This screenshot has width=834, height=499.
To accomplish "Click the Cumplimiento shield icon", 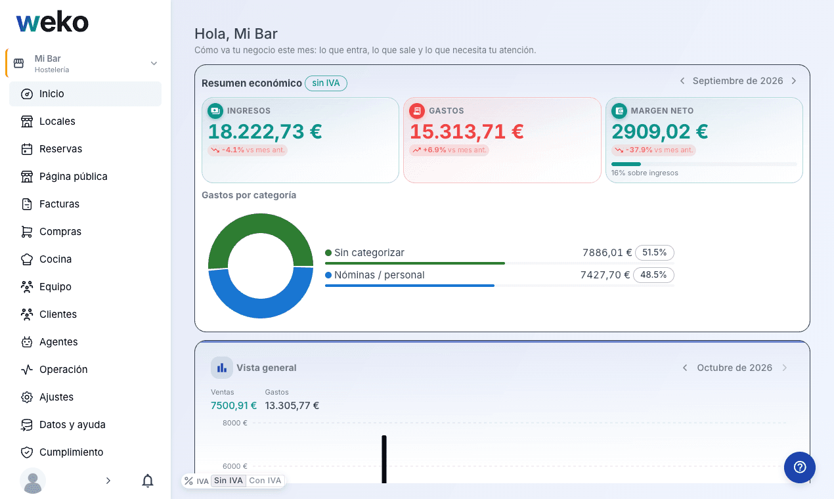I will tap(27, 452).
